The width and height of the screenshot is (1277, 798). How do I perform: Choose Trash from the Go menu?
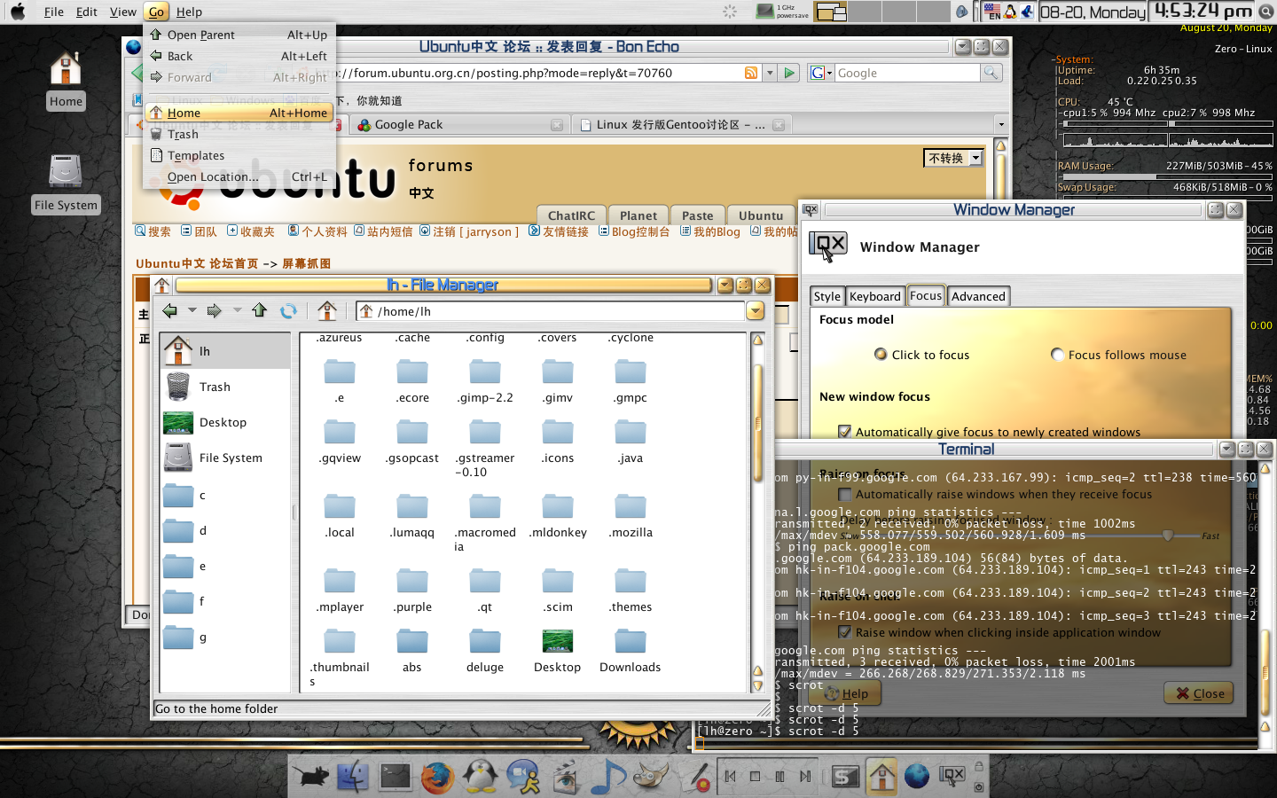239,134
